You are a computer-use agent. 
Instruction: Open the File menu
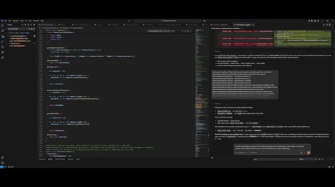(x=6, y=21)
